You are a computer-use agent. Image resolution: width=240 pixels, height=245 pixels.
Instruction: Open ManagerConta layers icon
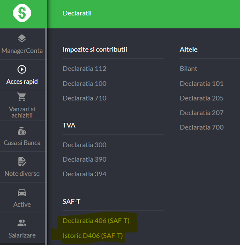tap(22, 39)
